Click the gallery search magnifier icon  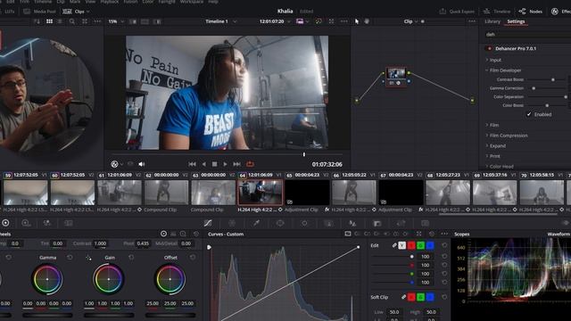pyautogui.click(x=72, y=21)
